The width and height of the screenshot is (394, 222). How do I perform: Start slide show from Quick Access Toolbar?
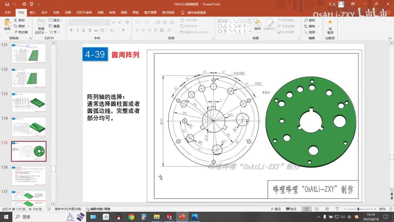click(31, 4)
